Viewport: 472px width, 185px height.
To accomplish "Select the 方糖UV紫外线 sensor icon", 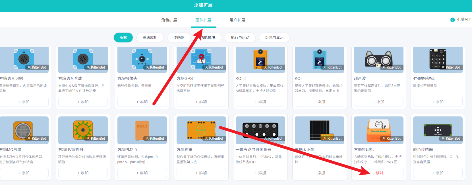I will (x=83, y=130).
